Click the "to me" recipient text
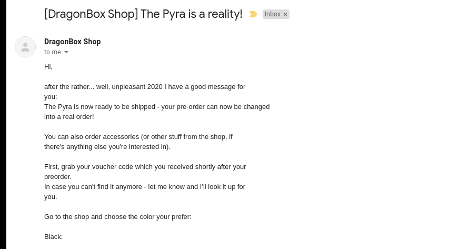The height and width of the screenshot is (249, 459). click(x=52, y=52)
